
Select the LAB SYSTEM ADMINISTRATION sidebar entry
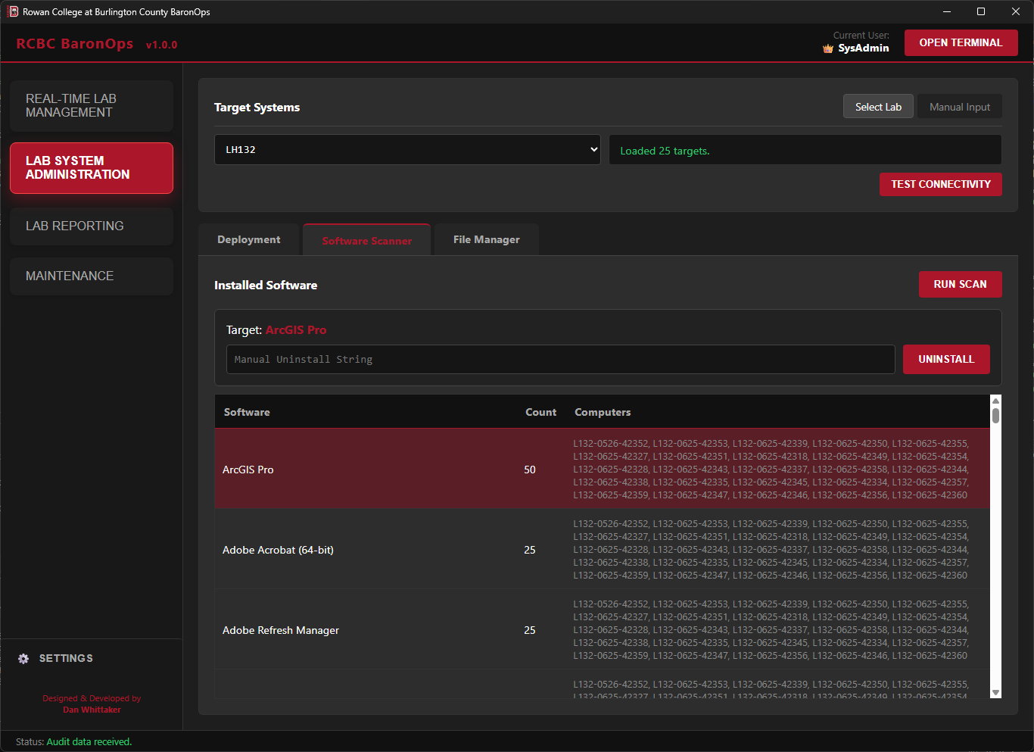[x=92, y=167]
